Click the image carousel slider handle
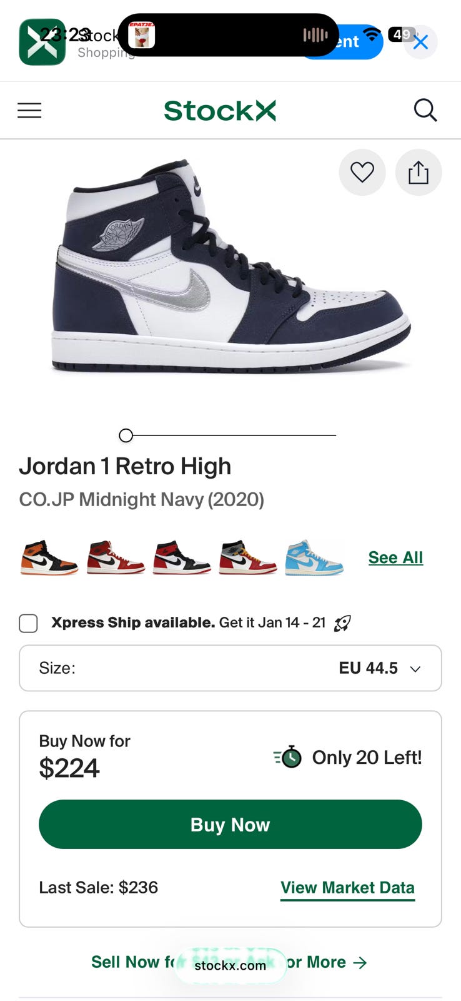Viewport: 461px width, 1001px height. click(126, 435)
